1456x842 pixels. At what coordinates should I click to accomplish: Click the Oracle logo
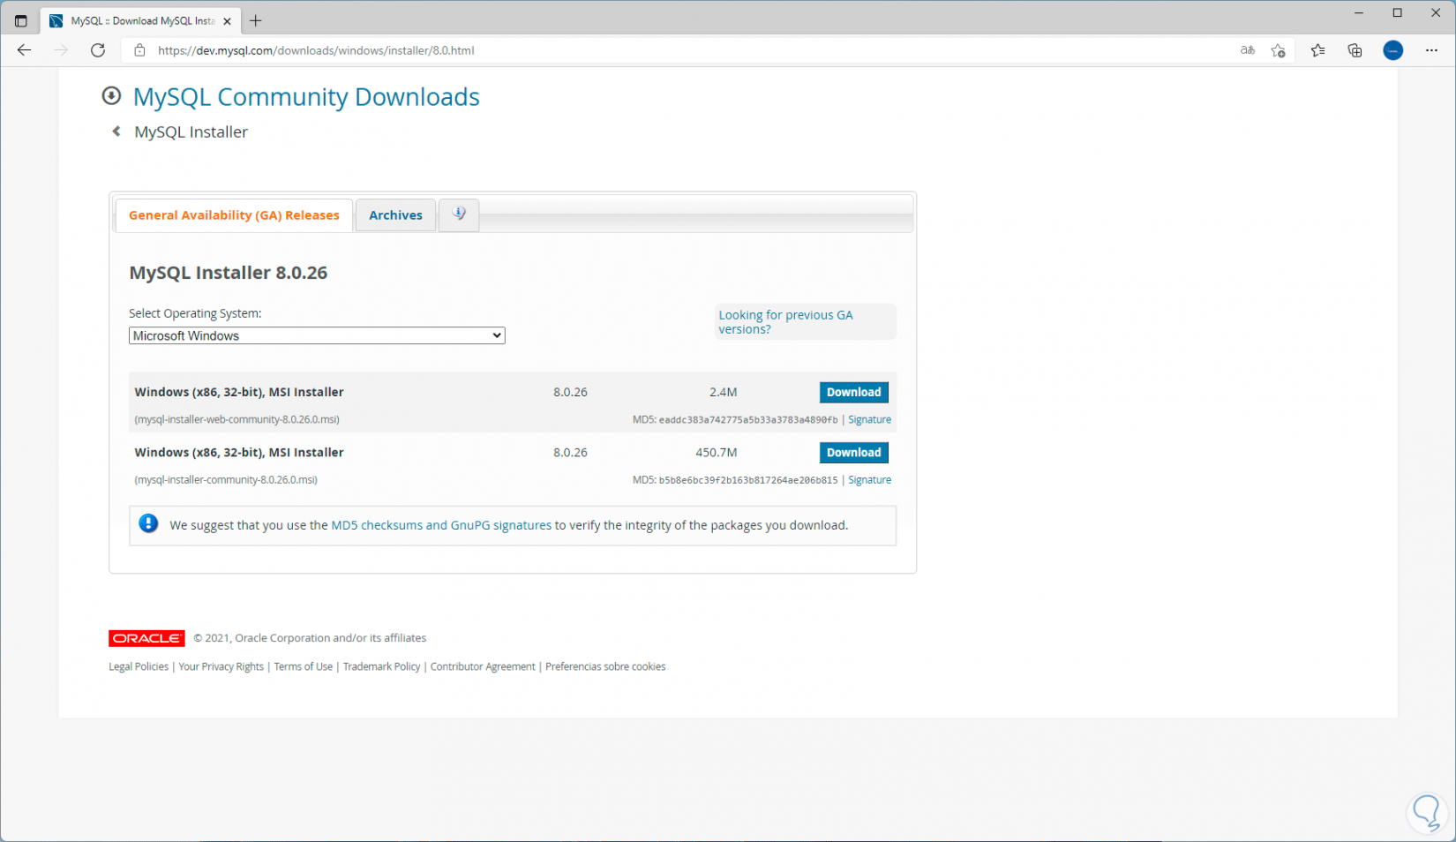pos(146,638)
